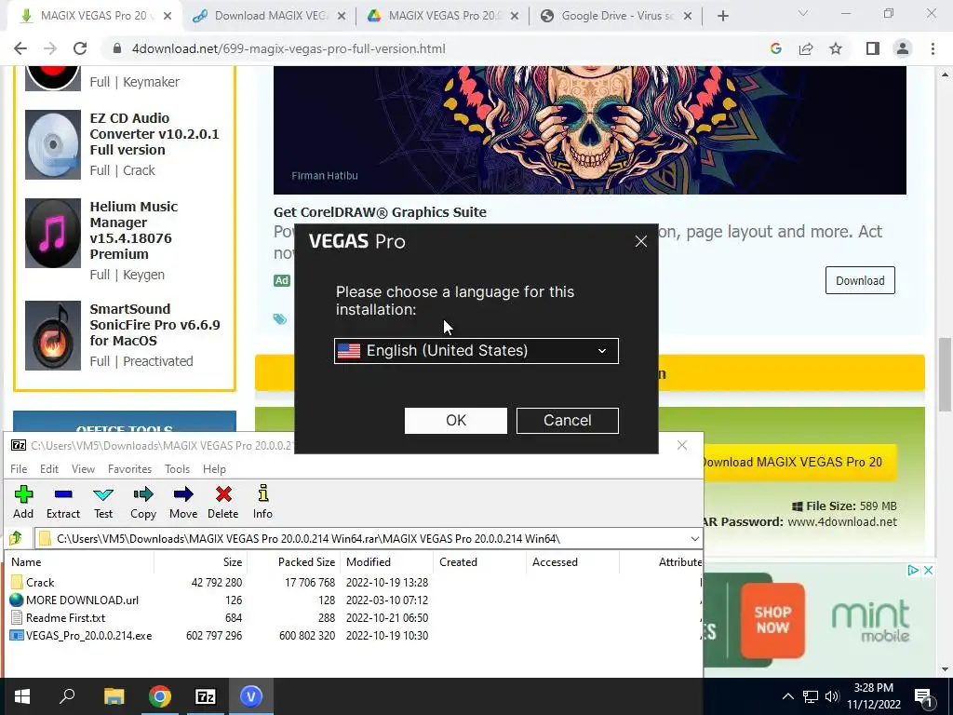Open the 7-Zip Edit menu
Viewport: 953px width, 715px height.
coord(49,469)
